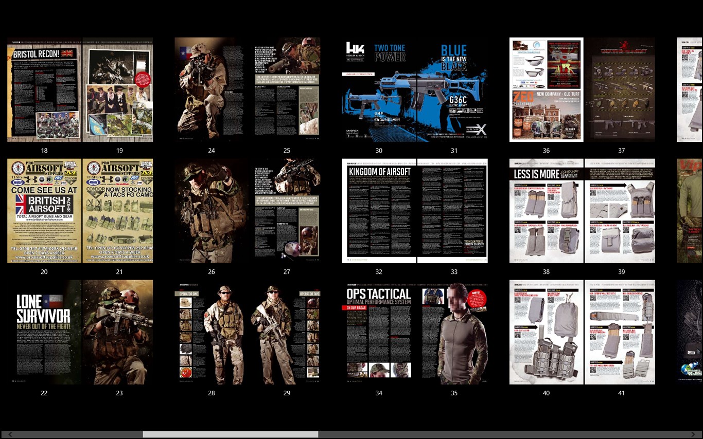The width and height of the screenshot is (703, 439).
Task: View the page 41 gear review thumbnail
Action: click(620, 332)
